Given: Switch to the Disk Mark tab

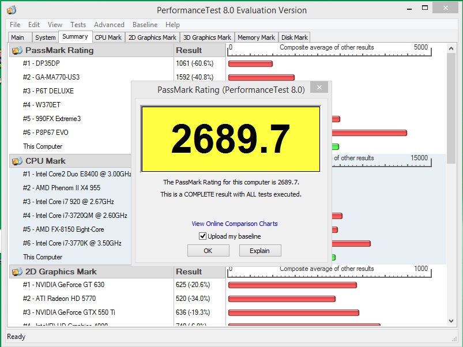Looking at the screenshot, I should [x=295, y=37].
